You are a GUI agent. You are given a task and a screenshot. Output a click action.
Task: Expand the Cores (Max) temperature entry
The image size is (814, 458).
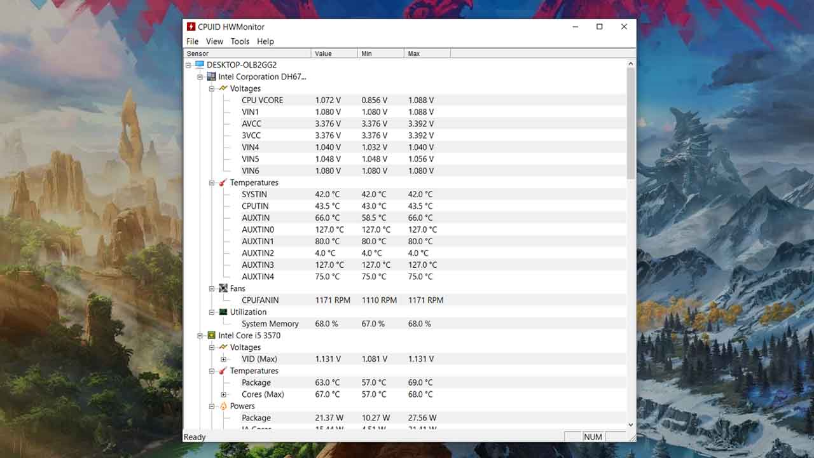[223, 394]
